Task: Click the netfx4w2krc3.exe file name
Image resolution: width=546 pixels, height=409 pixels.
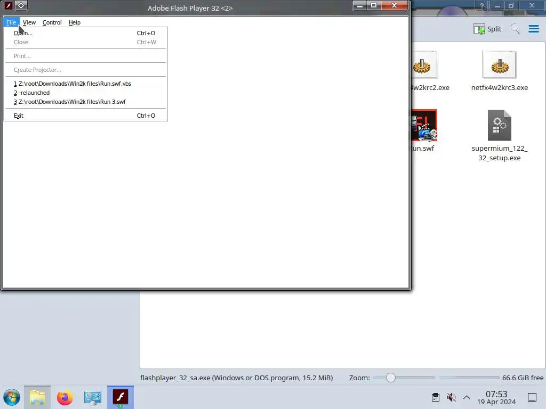Action: pyautogui.click(x=499, y=88)
